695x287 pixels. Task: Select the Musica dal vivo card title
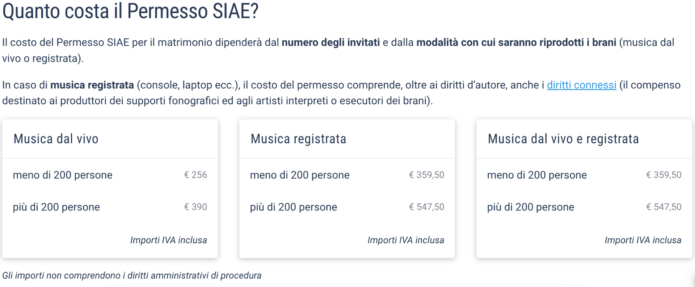point(56,139)
